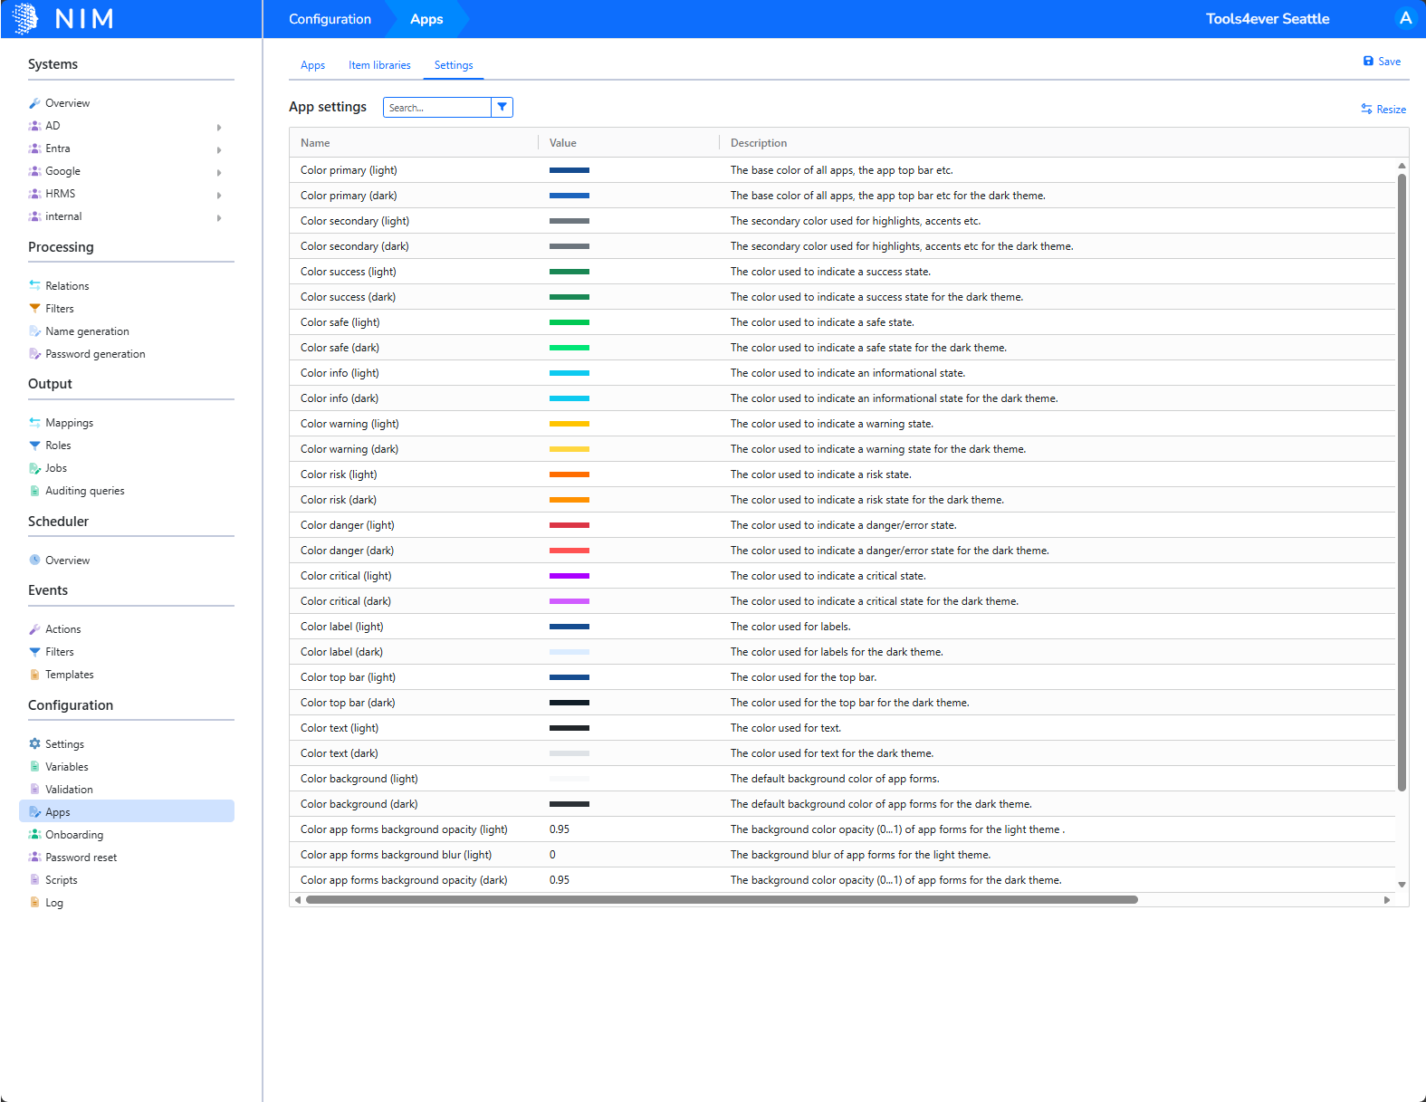Open Password generation icon
Screen dimensions: 1426x1102
(x=34, y=353)
